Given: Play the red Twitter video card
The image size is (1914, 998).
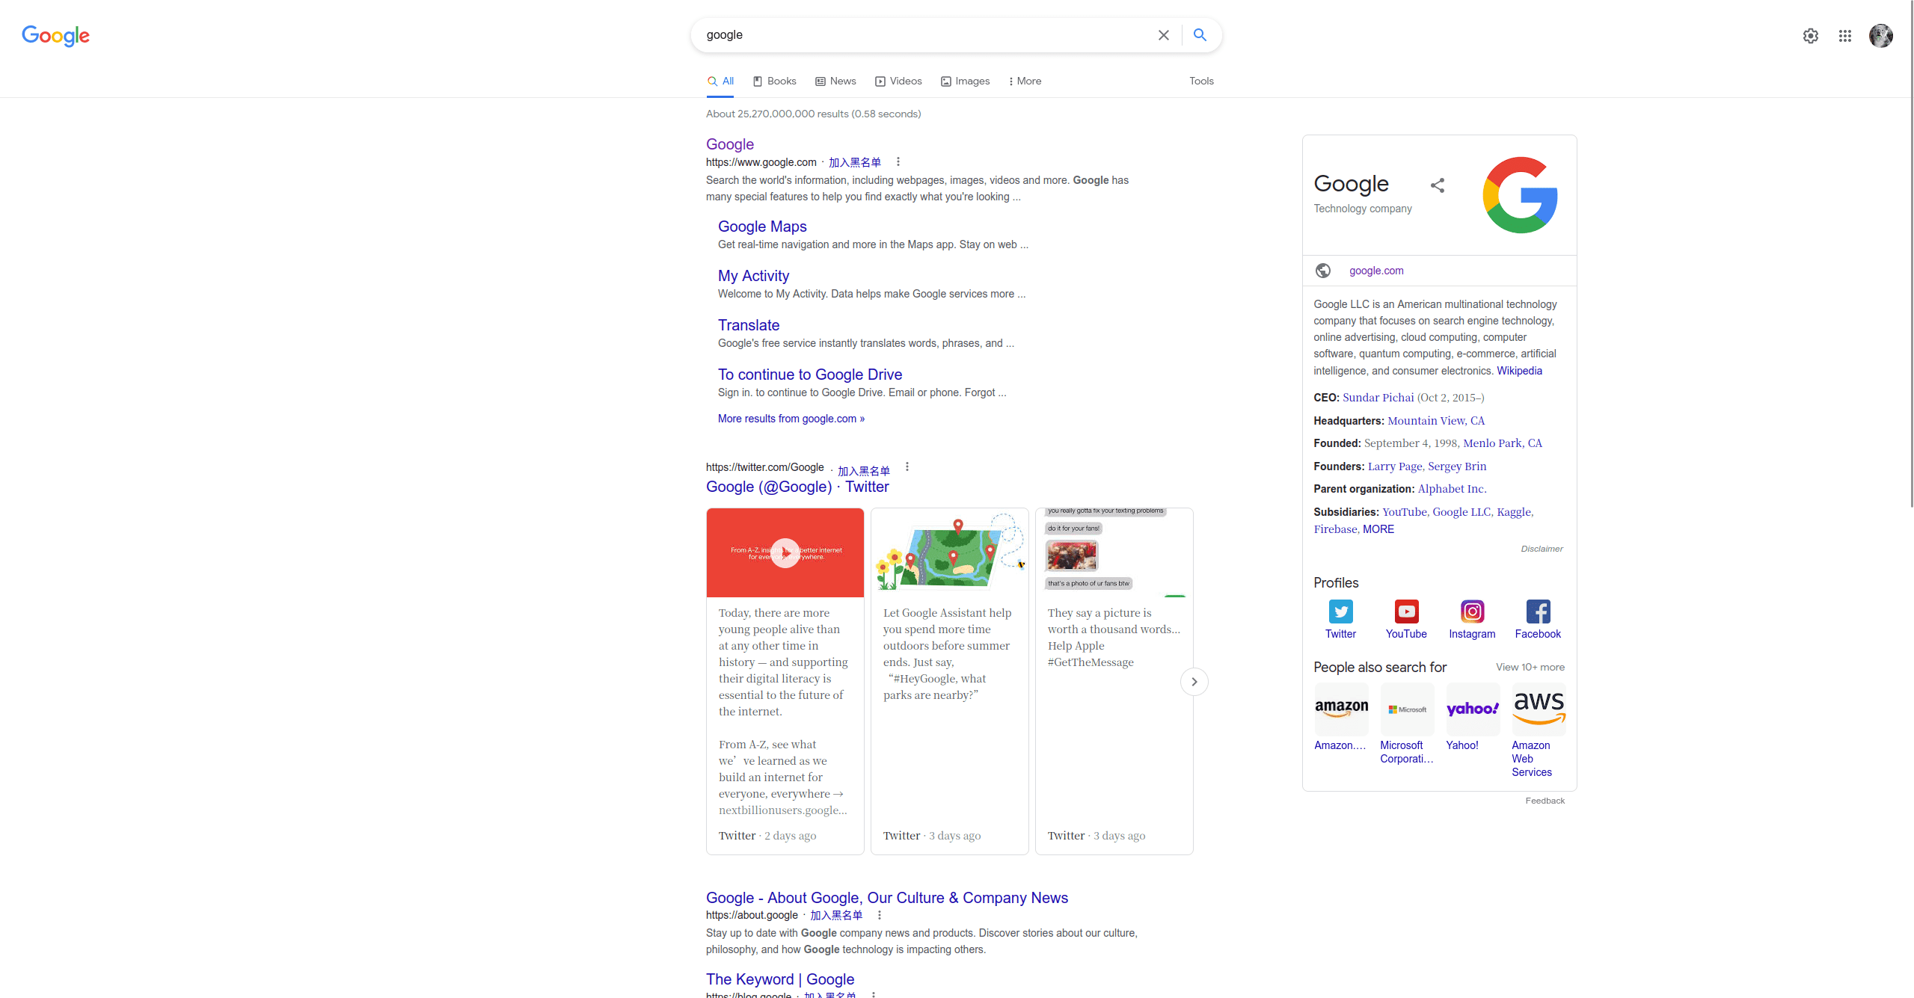Looking at the screenshot, I should click(785, 553).
